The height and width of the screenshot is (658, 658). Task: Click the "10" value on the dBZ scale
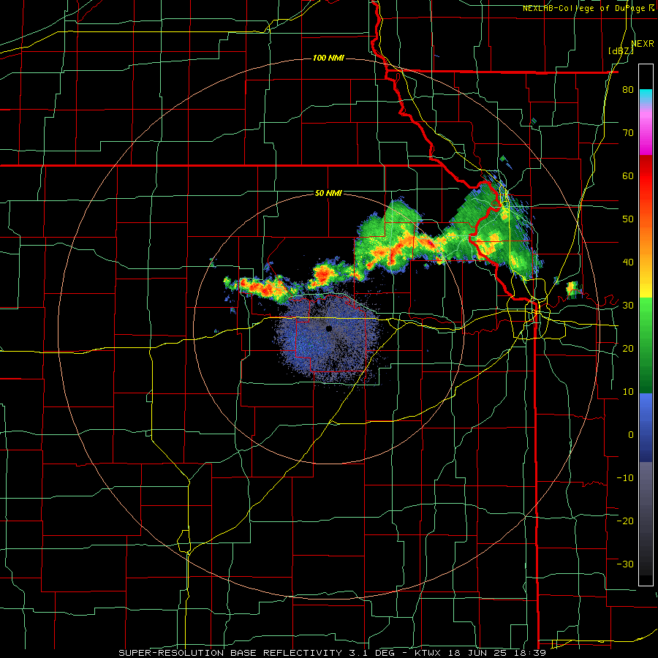click(x=628, y=392)
